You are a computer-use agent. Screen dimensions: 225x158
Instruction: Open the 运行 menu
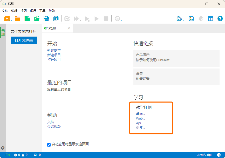coord(33,11)
